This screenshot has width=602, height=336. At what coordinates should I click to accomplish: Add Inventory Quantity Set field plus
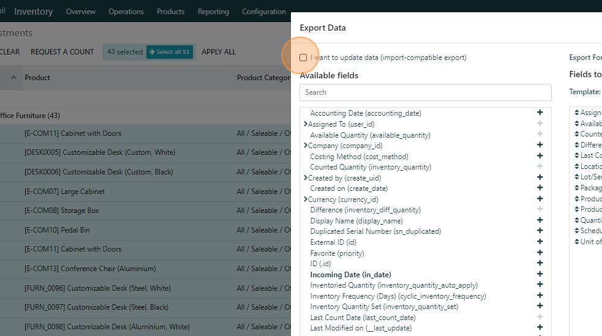pyautogui.click(x=540, y=306)
